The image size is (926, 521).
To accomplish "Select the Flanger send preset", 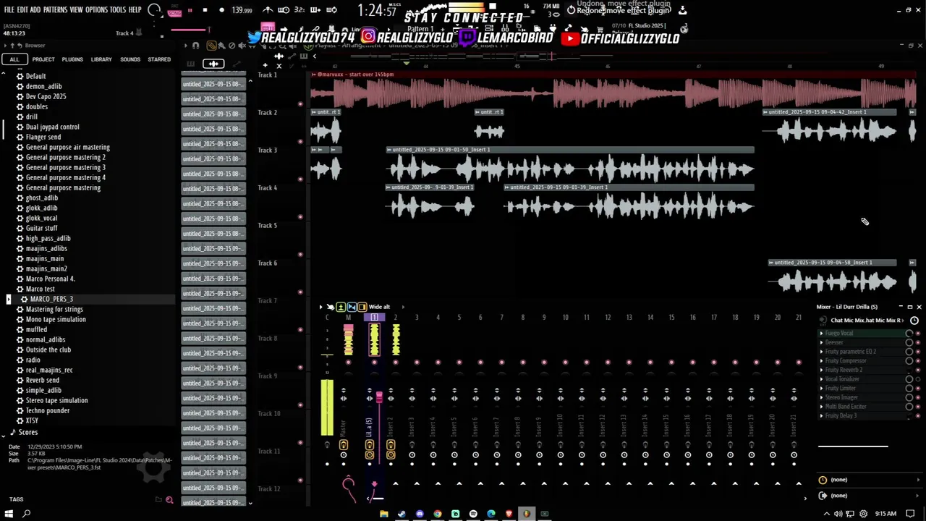I will [43, 137].
